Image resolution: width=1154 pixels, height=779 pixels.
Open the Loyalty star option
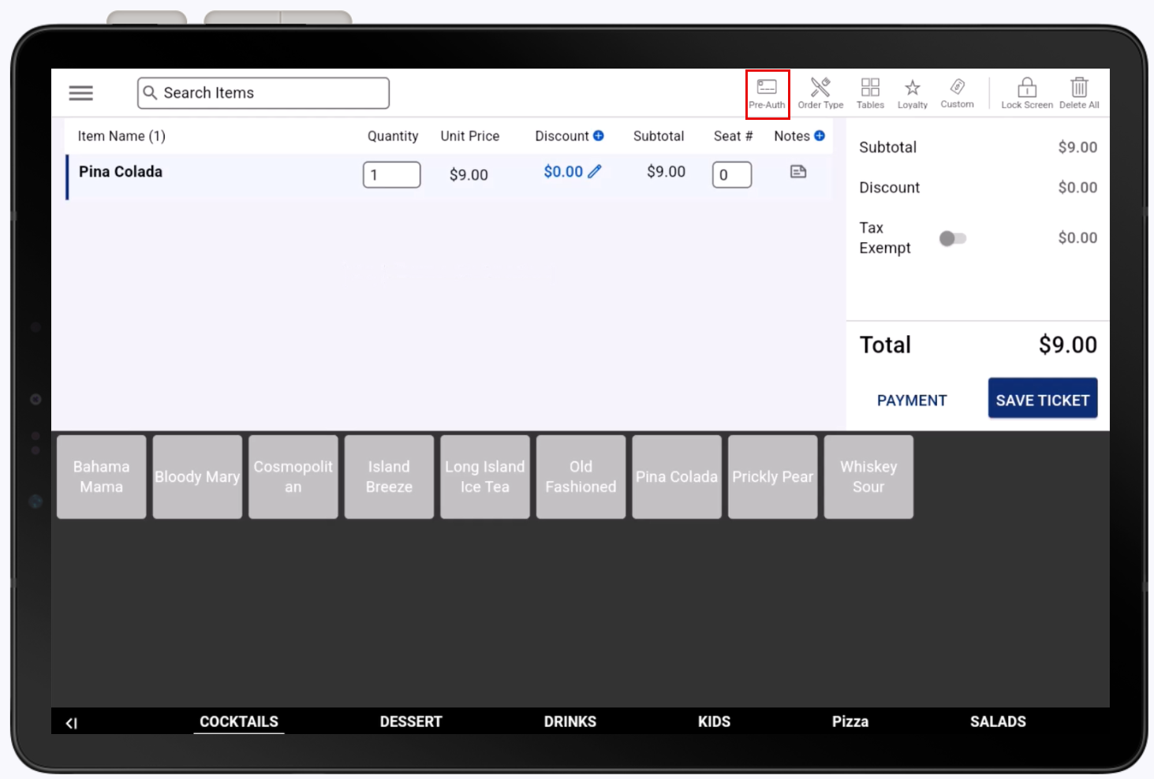point(913,94)
